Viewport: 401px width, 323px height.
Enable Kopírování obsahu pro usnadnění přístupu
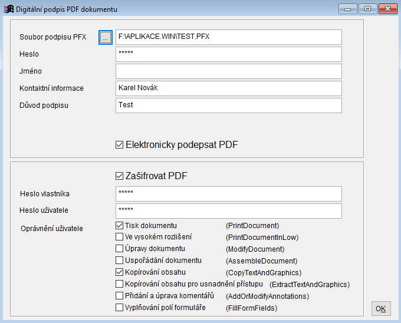pyautogui.click(x=119, y=284)
